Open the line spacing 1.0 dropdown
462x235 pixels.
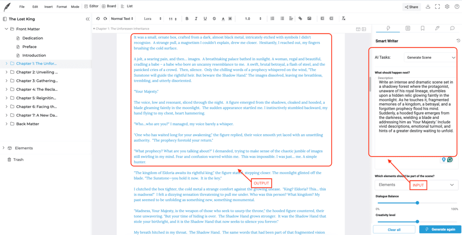(253, 19)
